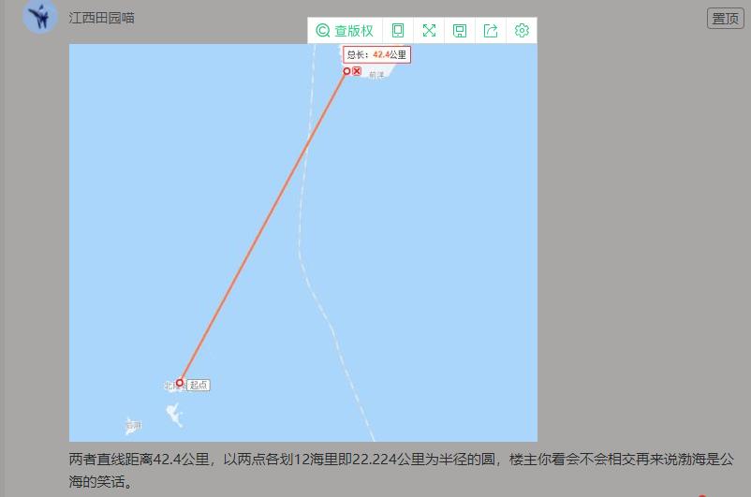This screenshot has width=751, height=497.
Task: Click the 总长 42.4公里 distance label
Action: click(x=376, y=54)
